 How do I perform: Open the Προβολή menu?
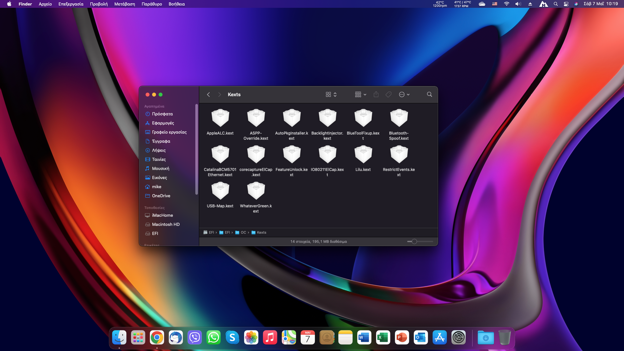pyautogui.click(x=99, y=4)
